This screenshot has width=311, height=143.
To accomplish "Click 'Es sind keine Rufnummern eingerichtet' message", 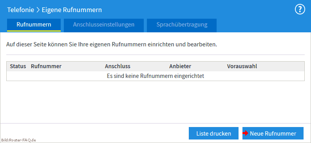I will [x=155, y=76].
